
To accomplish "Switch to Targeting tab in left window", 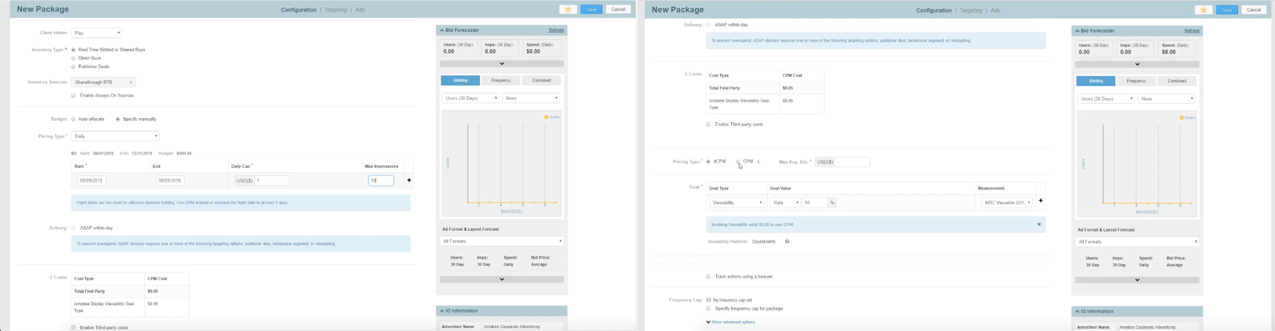I will 336,10.
